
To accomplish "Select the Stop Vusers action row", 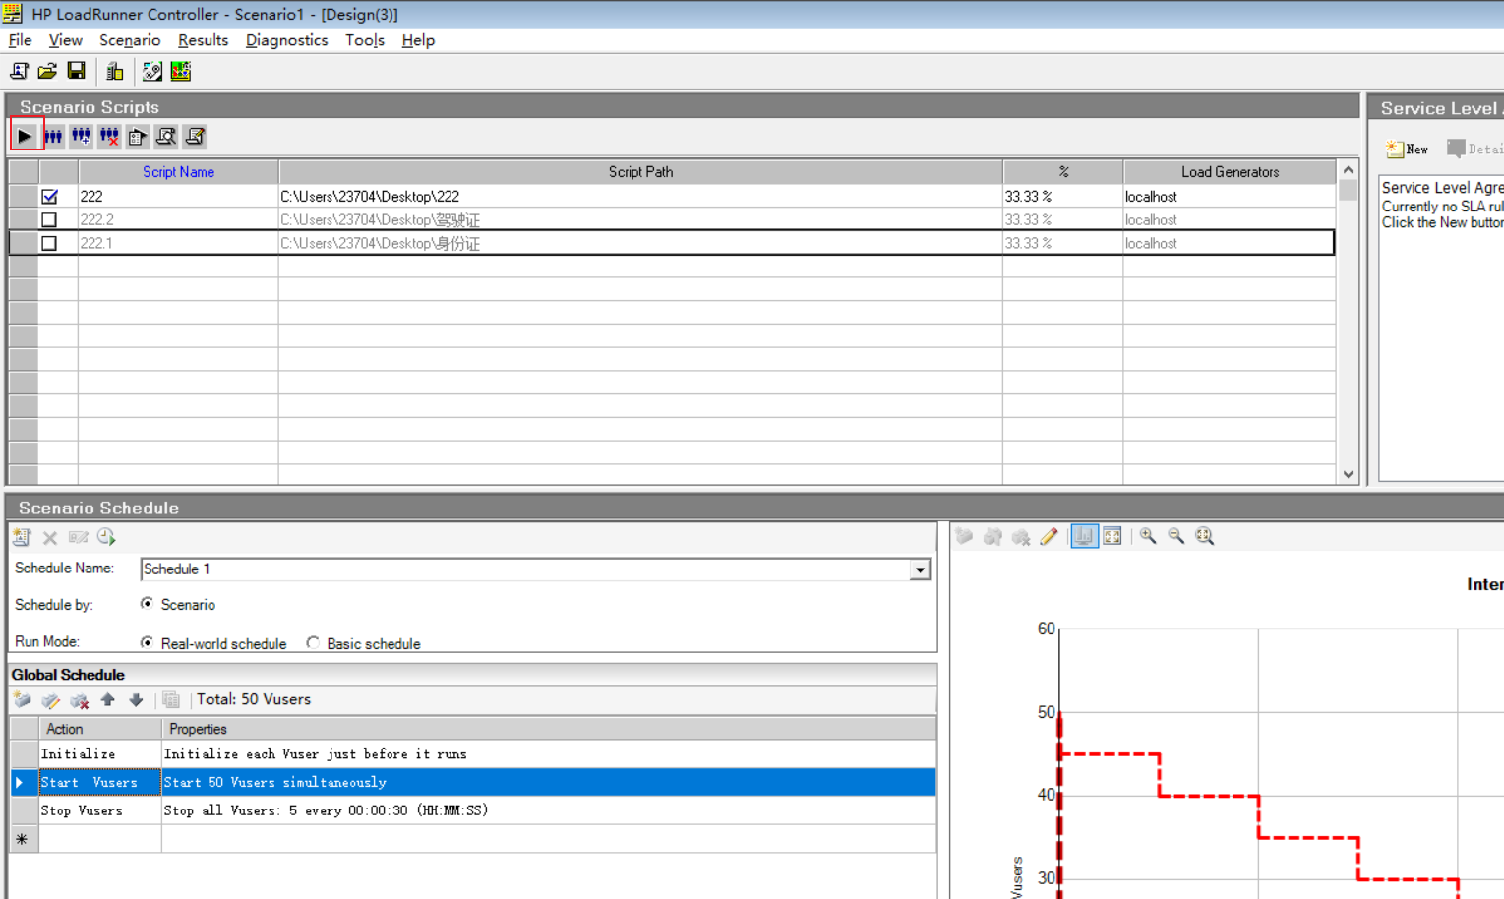I will tap(473, 810).
